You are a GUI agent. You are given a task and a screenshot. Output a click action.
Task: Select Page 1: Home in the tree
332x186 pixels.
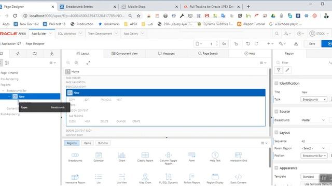pyautogui.click(x=9, y=73)
